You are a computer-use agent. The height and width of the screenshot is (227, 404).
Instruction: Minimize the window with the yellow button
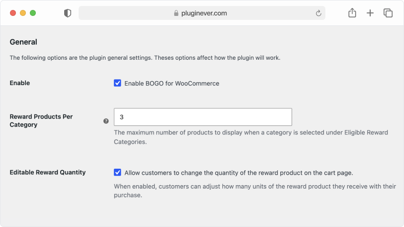[x=23, y=13]
